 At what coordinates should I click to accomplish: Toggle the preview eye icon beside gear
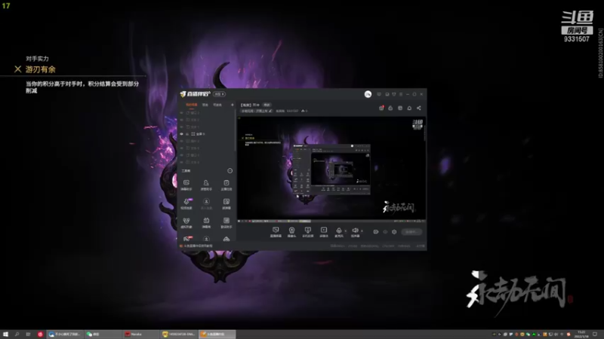(385, 232)
